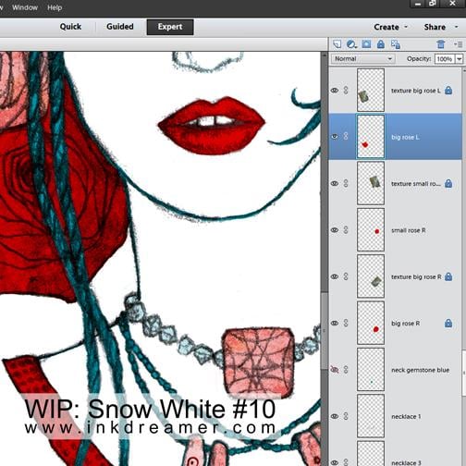Select layer name "big rose R"
The height and width of the screenshot is (466, 466).
(x=405, y=324)
